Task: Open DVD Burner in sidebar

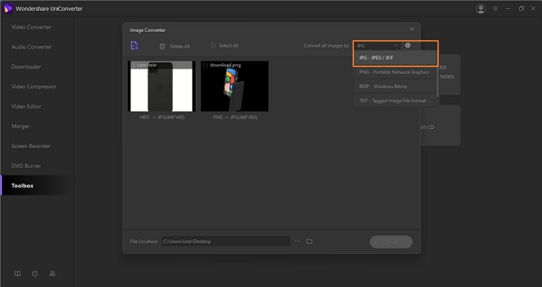Action: pyautogui.click(x=26, y=166)
